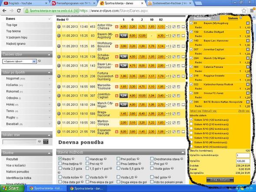Viewport: 256px width, 192px height.
Task: Select Sistem 4/10 (210 kombinacij) checkbox
Action: coord(191,124)
